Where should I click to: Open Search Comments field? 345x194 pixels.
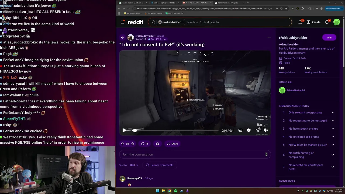point(159,165)
